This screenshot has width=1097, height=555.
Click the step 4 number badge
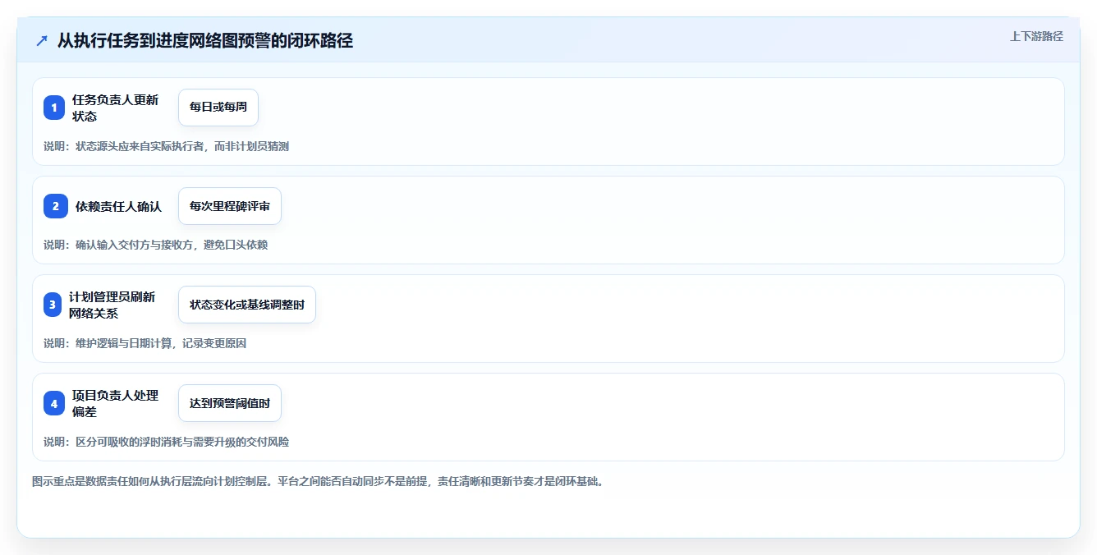click(54, 403)
